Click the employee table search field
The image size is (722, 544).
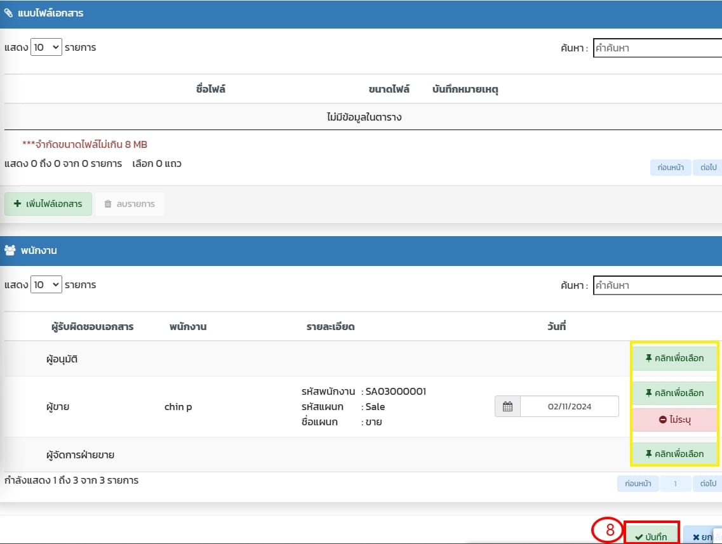tap(657, 286)
